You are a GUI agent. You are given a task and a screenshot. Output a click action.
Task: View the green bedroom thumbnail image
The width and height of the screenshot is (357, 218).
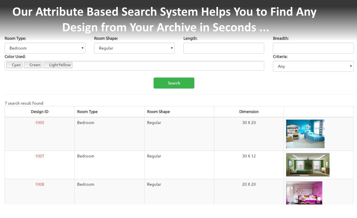(x=308, y=165)
